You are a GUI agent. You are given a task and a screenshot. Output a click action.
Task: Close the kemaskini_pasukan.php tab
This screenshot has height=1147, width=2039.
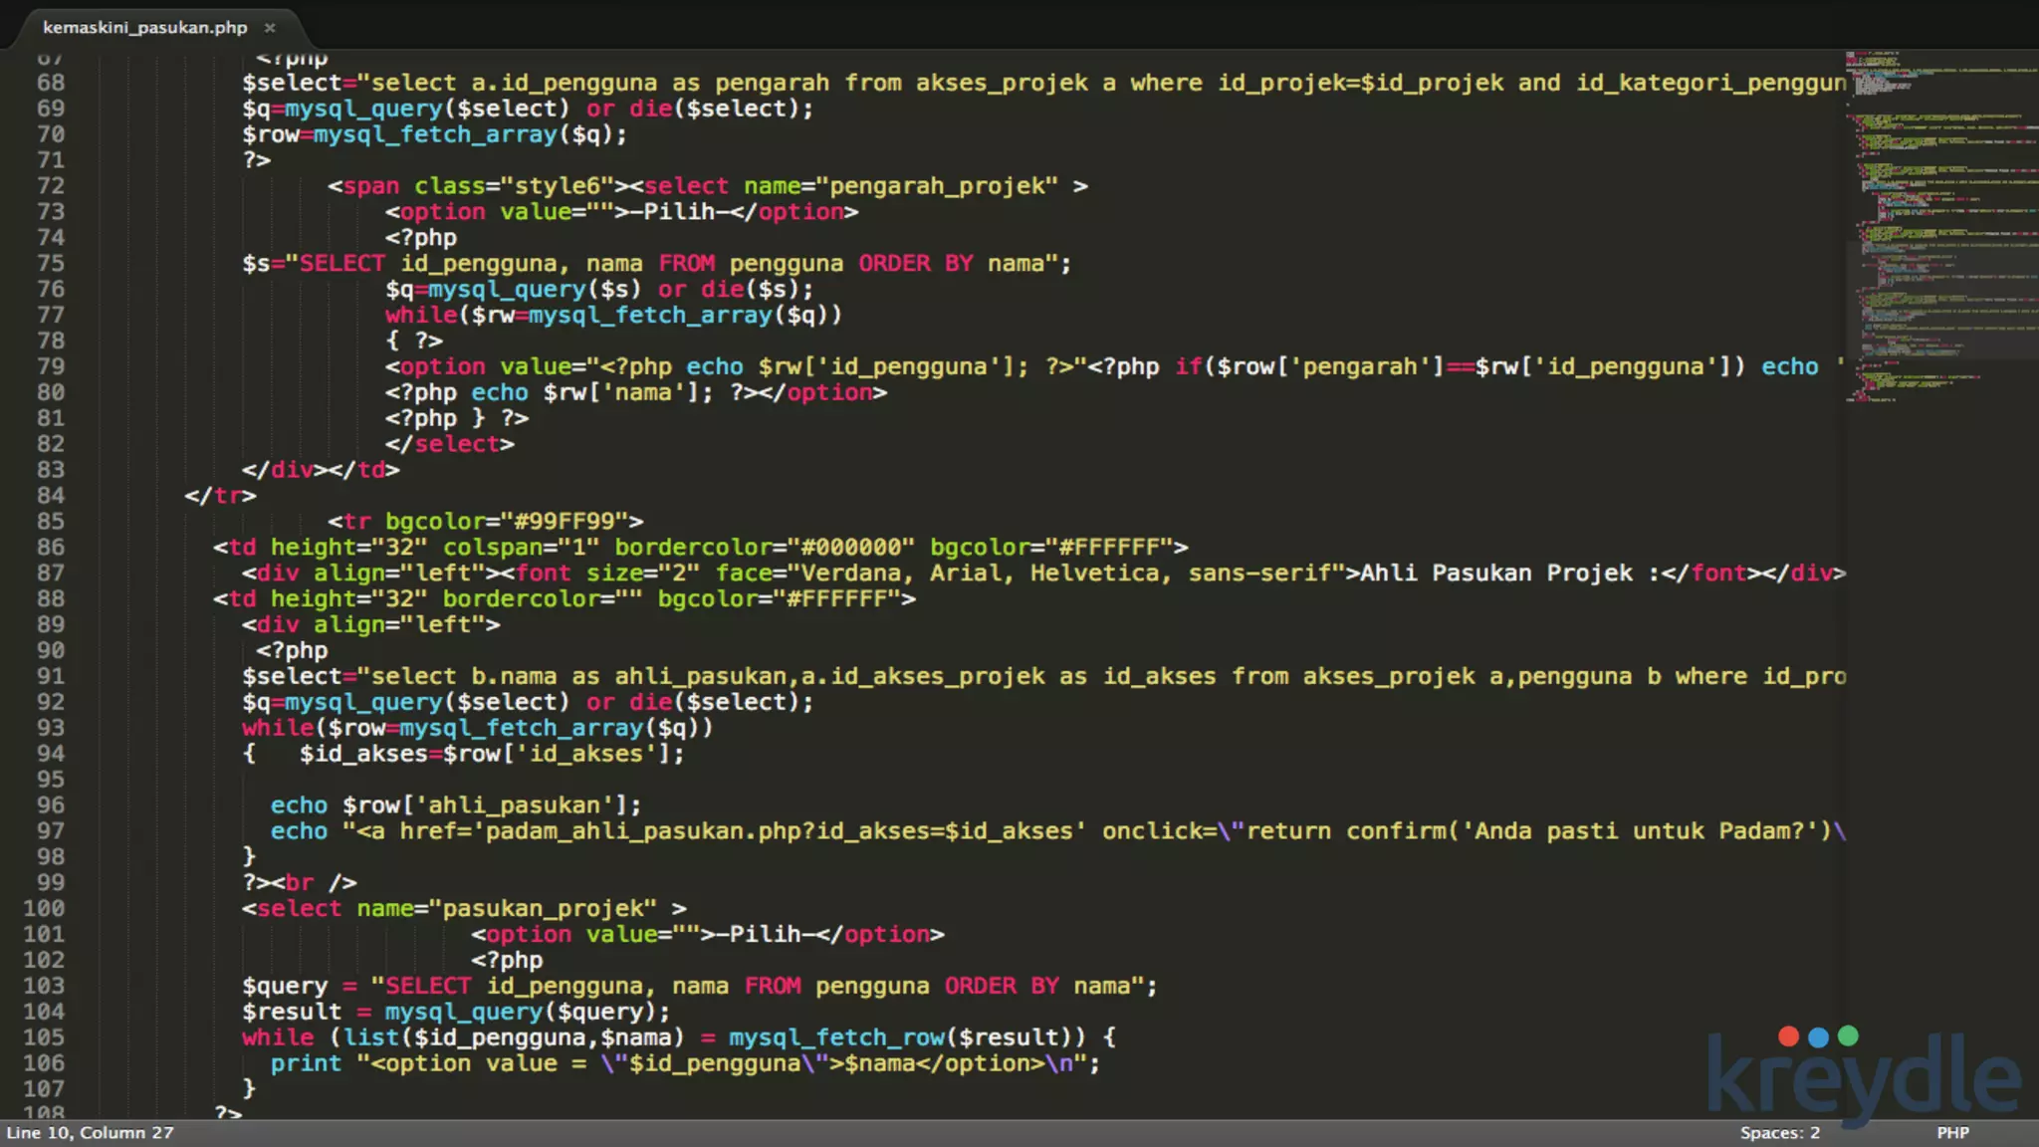point(269,28)
